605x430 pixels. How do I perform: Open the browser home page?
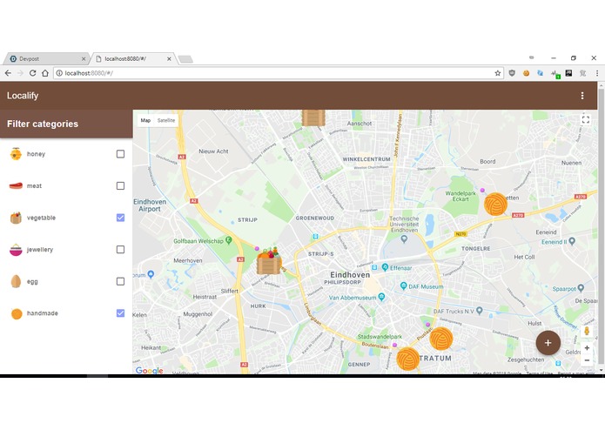point(45,73)
